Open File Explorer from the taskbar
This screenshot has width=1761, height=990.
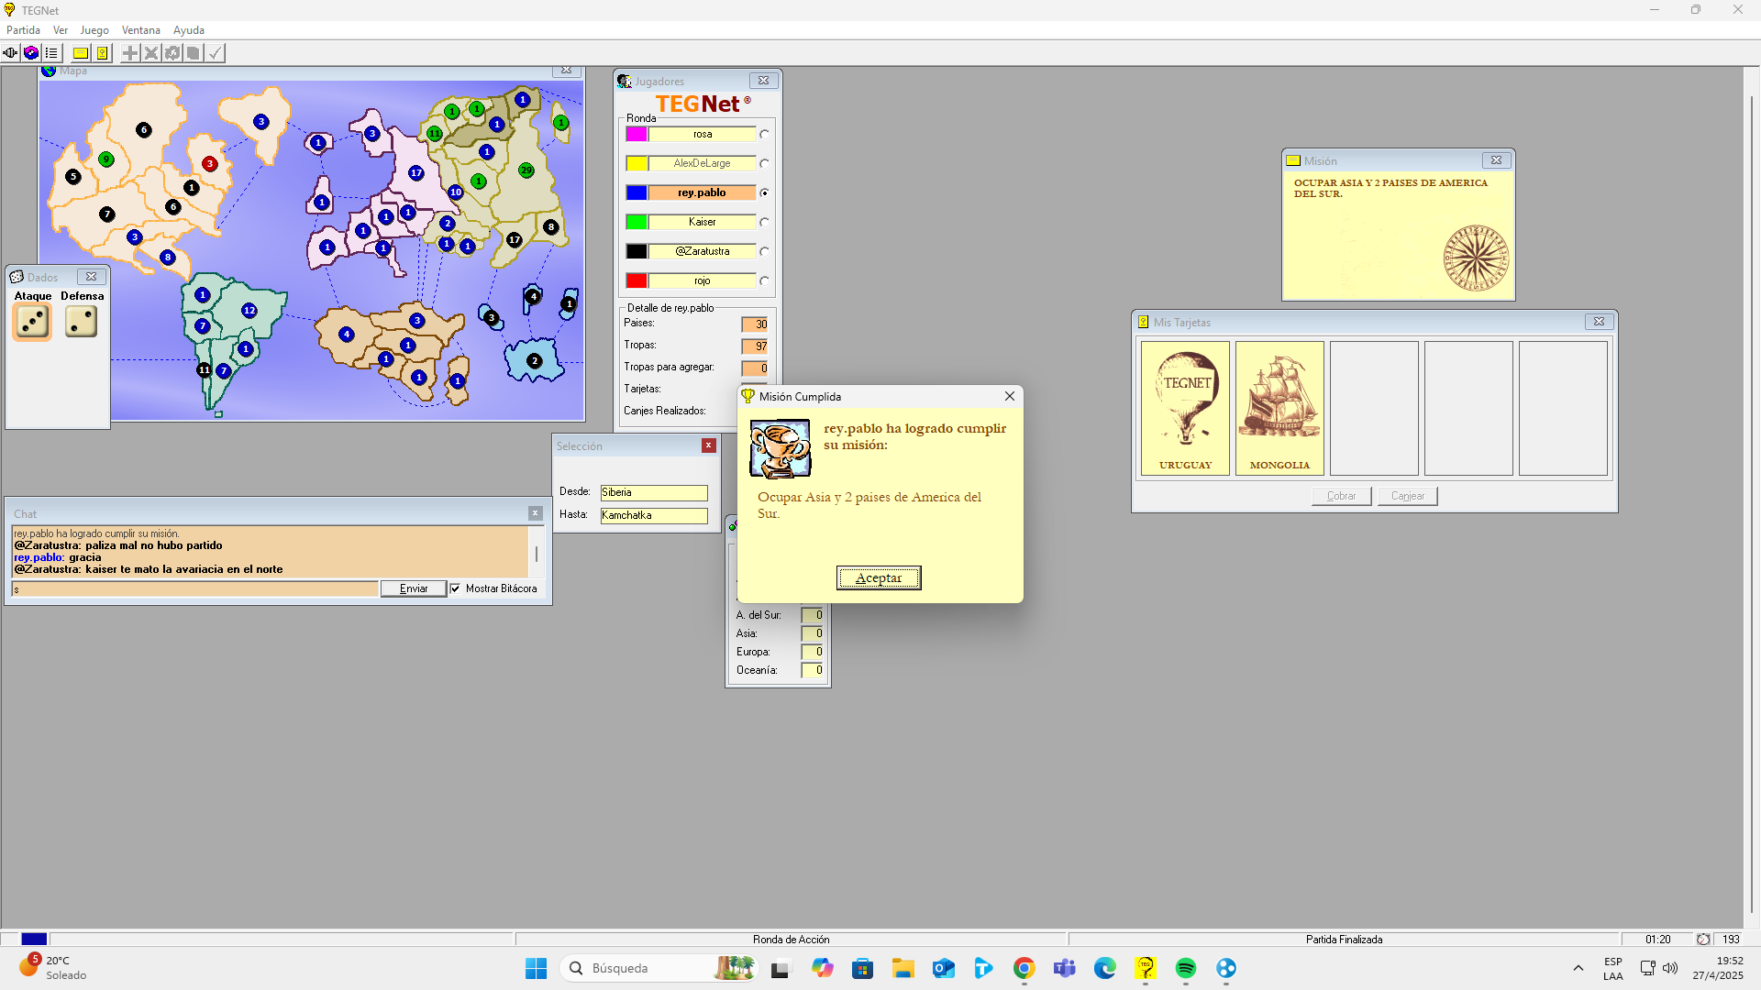coord(903,968)
